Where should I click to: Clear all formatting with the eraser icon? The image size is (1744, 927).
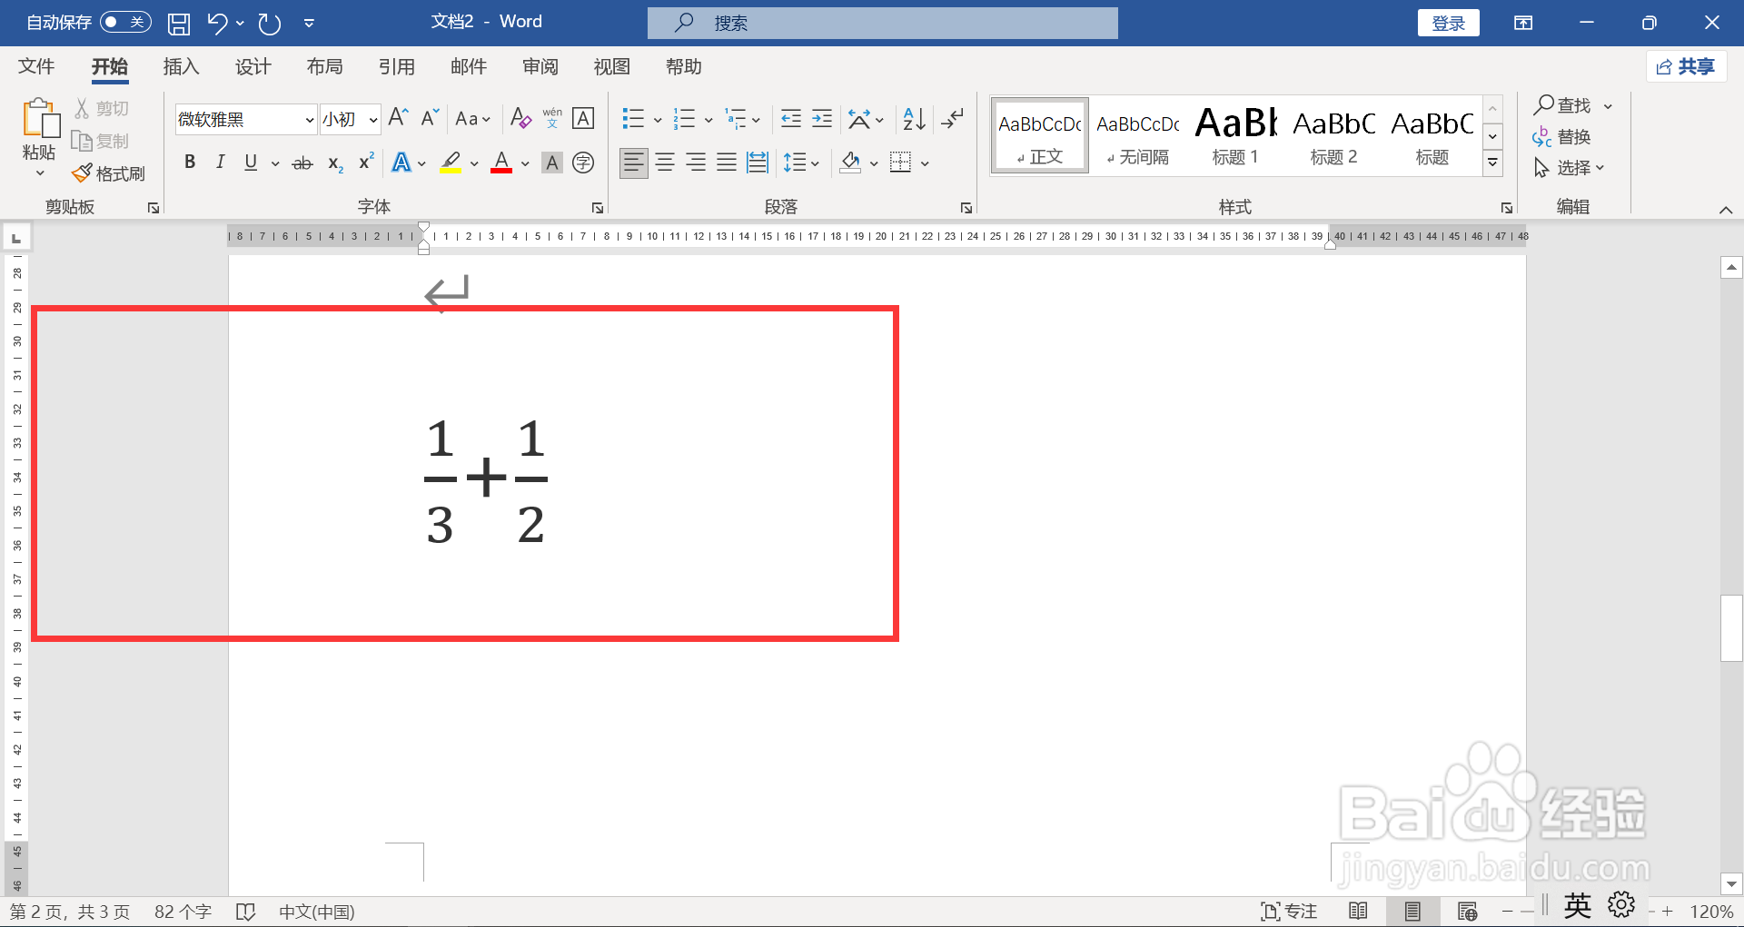point(520,118)
